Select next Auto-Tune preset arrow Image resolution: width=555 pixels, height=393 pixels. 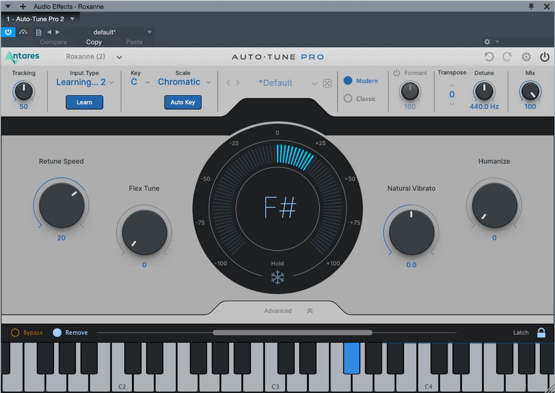[x=238, y=83]
